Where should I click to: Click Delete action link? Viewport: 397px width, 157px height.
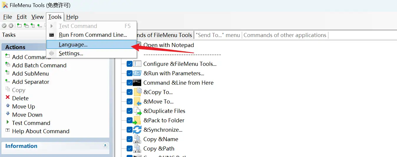coord(20,98)
